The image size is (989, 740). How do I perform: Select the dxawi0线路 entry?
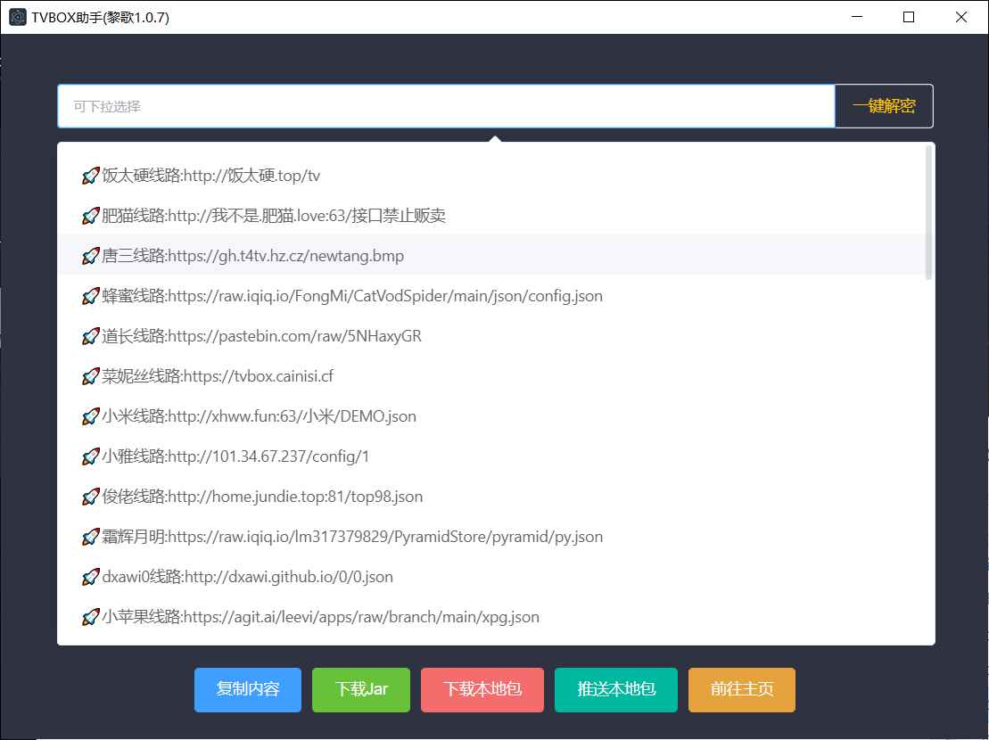coord(241,576)
